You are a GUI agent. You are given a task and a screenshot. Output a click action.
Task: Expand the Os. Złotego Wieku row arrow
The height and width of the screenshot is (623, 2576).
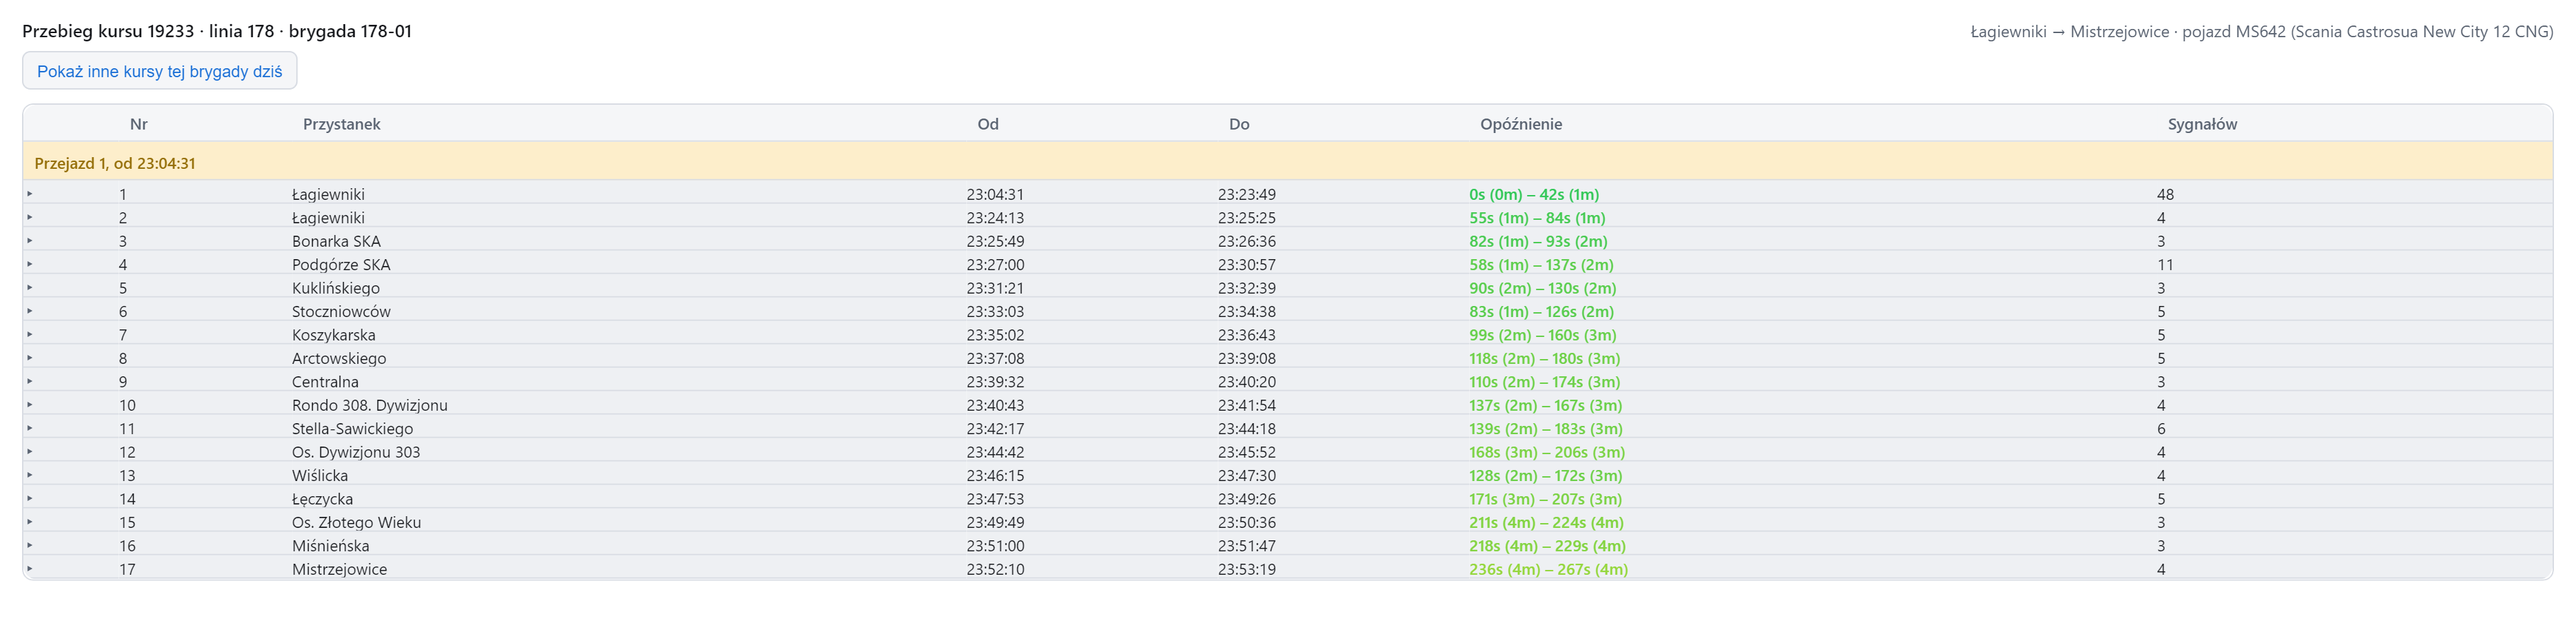(30, 522)
